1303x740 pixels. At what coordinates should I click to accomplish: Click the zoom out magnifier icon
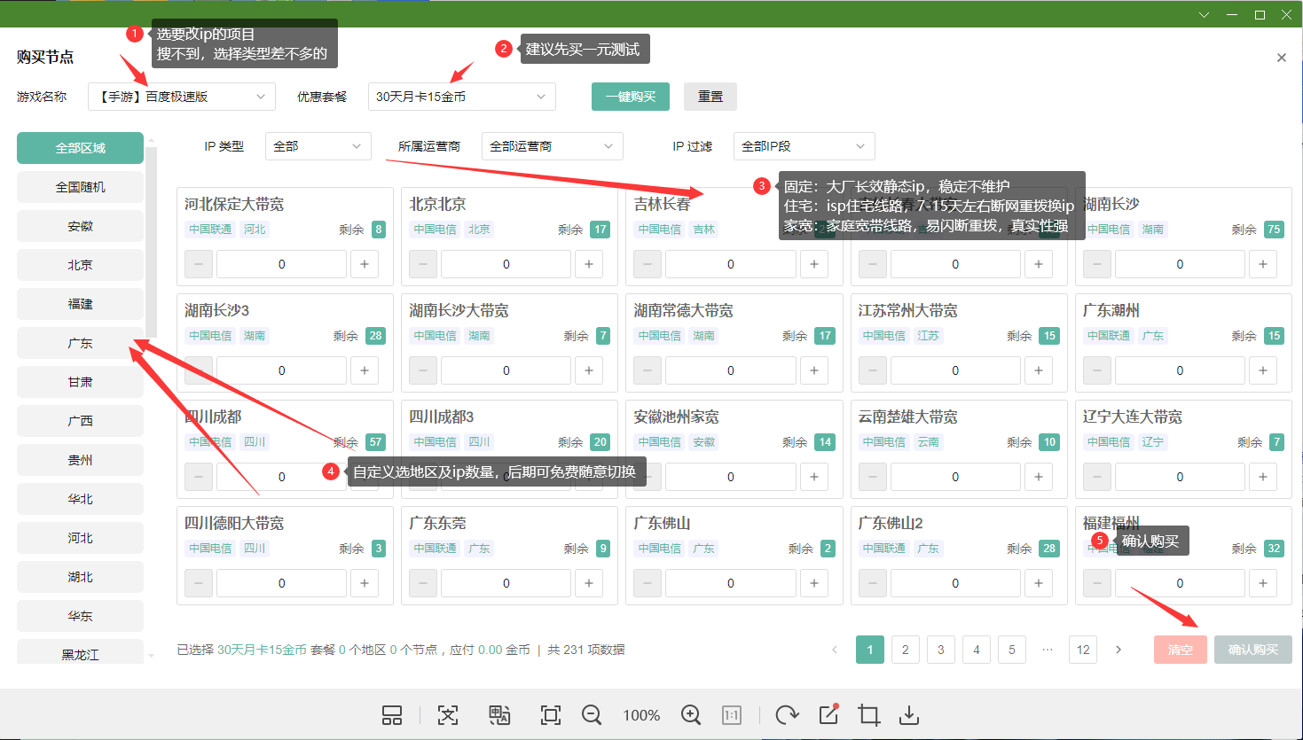pyautogui.click(x=592, y=715)
